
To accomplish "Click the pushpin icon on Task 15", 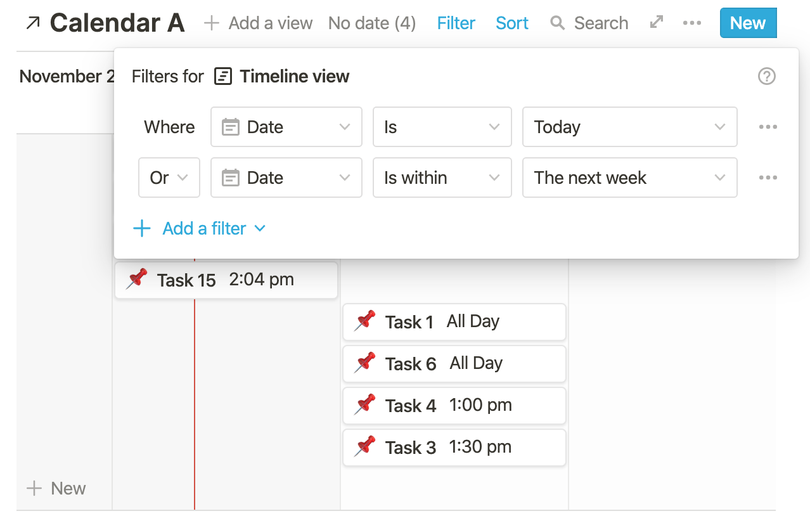I will [x=136, y=280].
